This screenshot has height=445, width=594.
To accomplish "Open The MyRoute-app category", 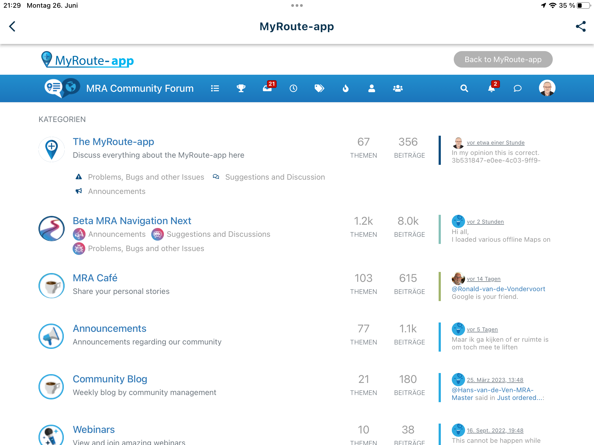I will (113, 142).
